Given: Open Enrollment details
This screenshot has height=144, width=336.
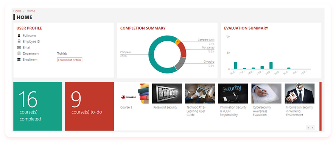Looking at the screenshot, I should [70, 60].
